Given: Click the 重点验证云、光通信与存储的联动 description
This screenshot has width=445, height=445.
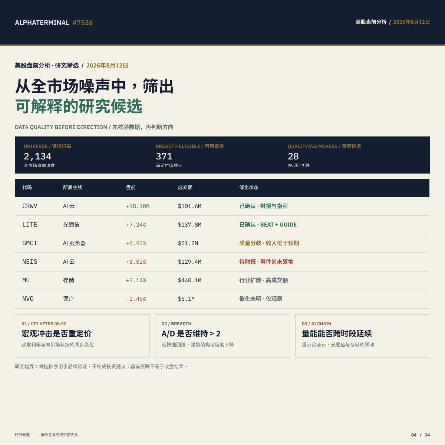Looking at the screenshot, I should pos(338,345).
